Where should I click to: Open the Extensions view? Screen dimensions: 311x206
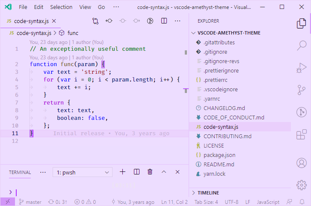click(x=302, y=134)
